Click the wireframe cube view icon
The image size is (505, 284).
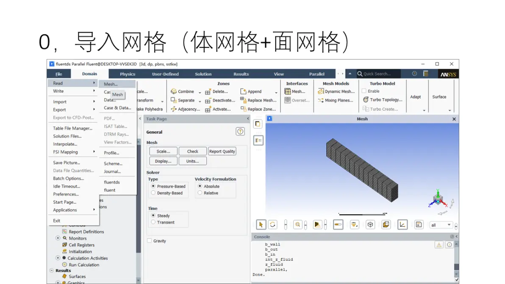point(370,224)
